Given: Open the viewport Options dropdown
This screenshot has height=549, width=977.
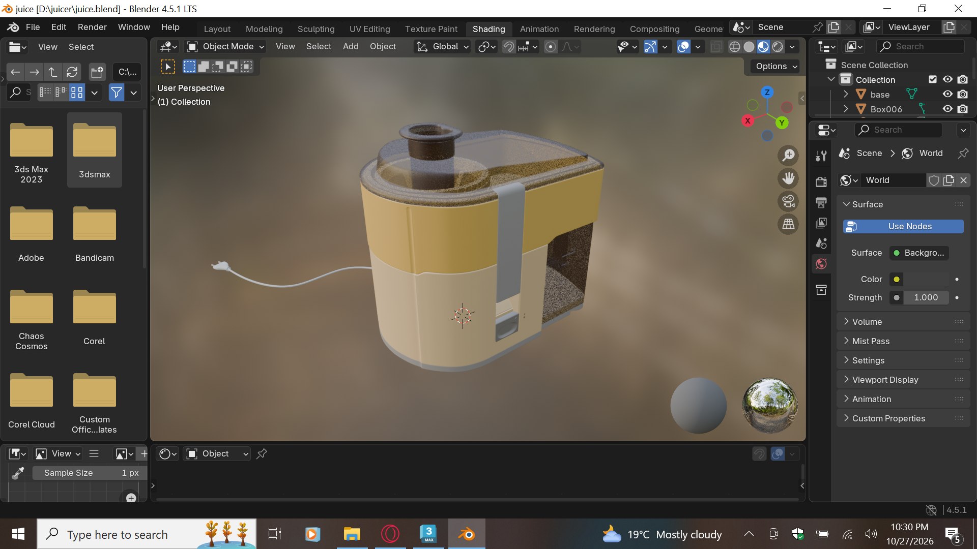Looking at the screenshot, I should pyautogui.click(x=776, y=66).
